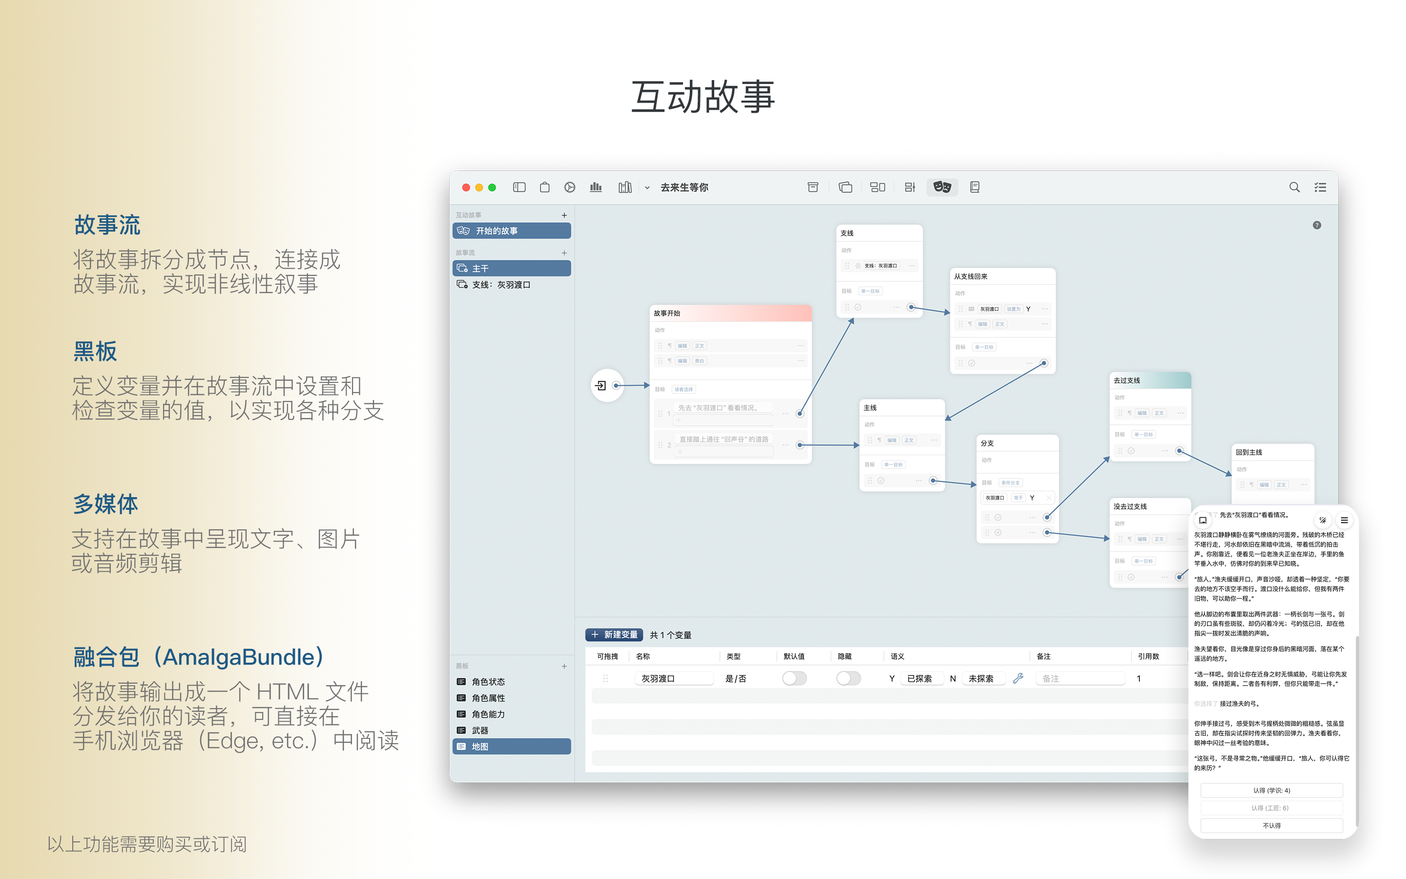The height and width of the screenshot is (879, 1406).
Task: Add a new interactive story
Action: tap(564, 215)
